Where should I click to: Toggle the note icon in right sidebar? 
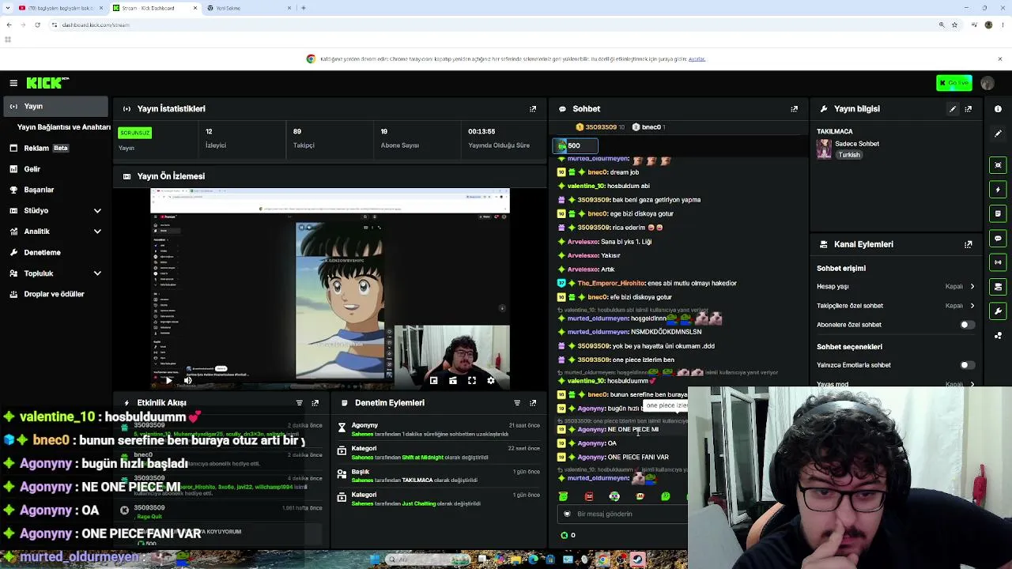tap(998, 213)
